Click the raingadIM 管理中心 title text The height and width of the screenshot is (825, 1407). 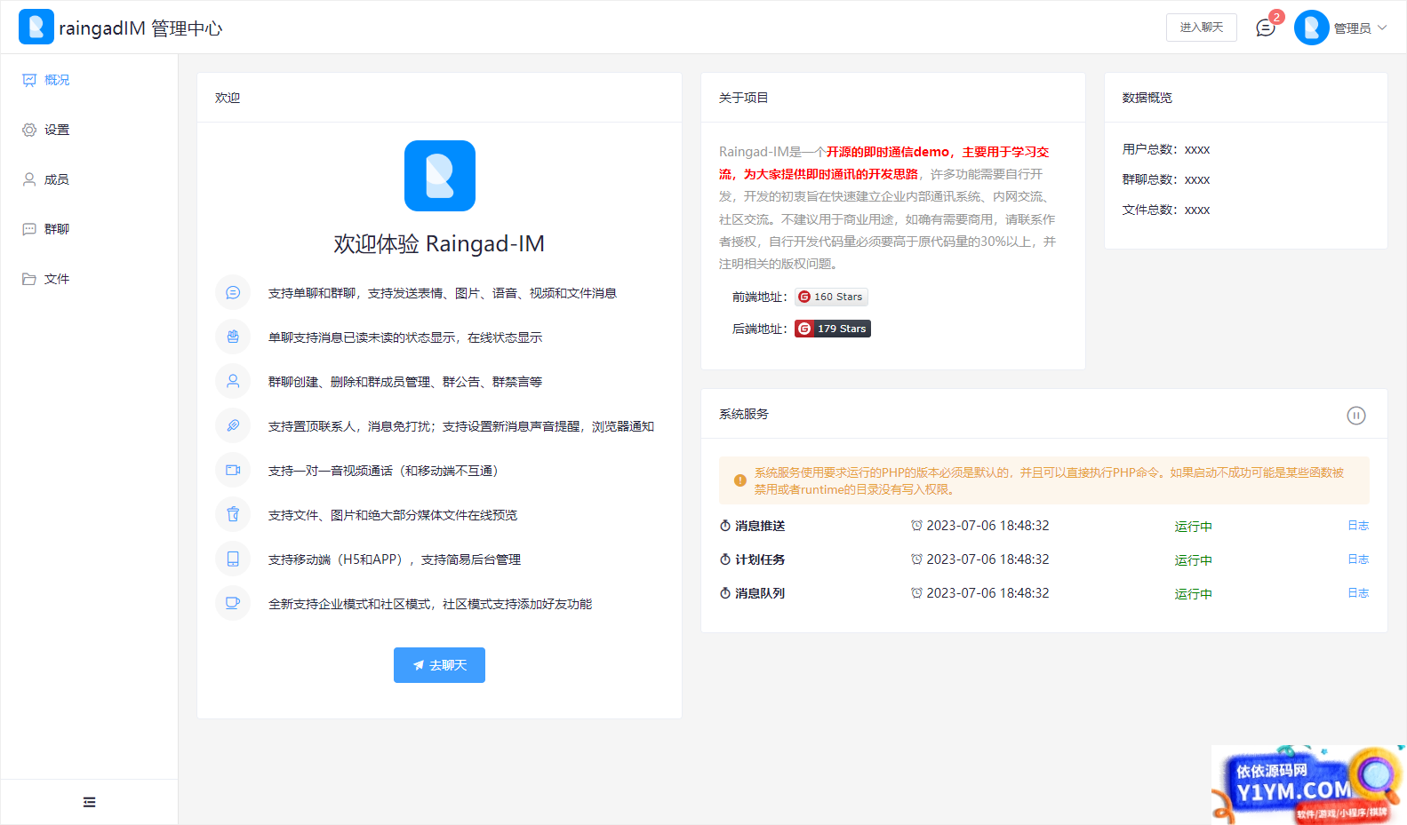click(140, 28)
